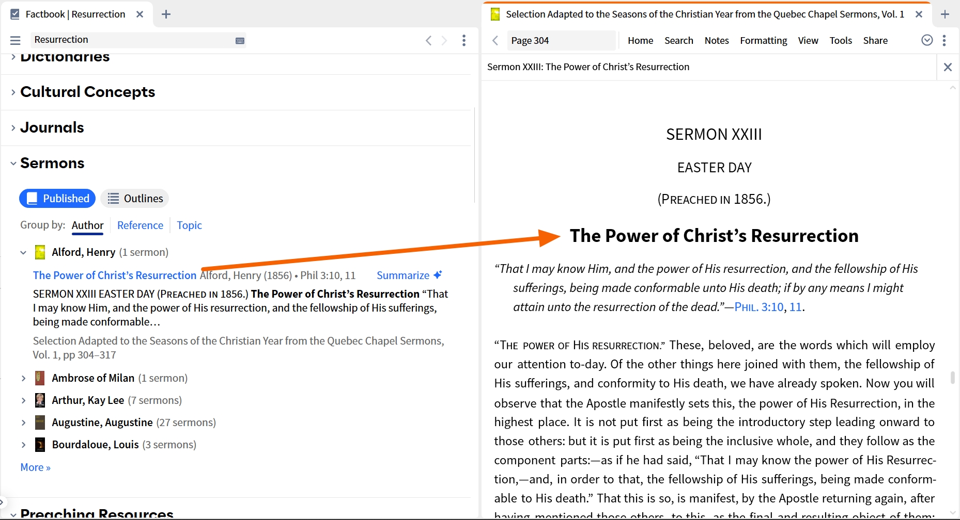Expand the Ambrose of Milan author group
Screen dimensions: 960x520
(x=23, y=379)
